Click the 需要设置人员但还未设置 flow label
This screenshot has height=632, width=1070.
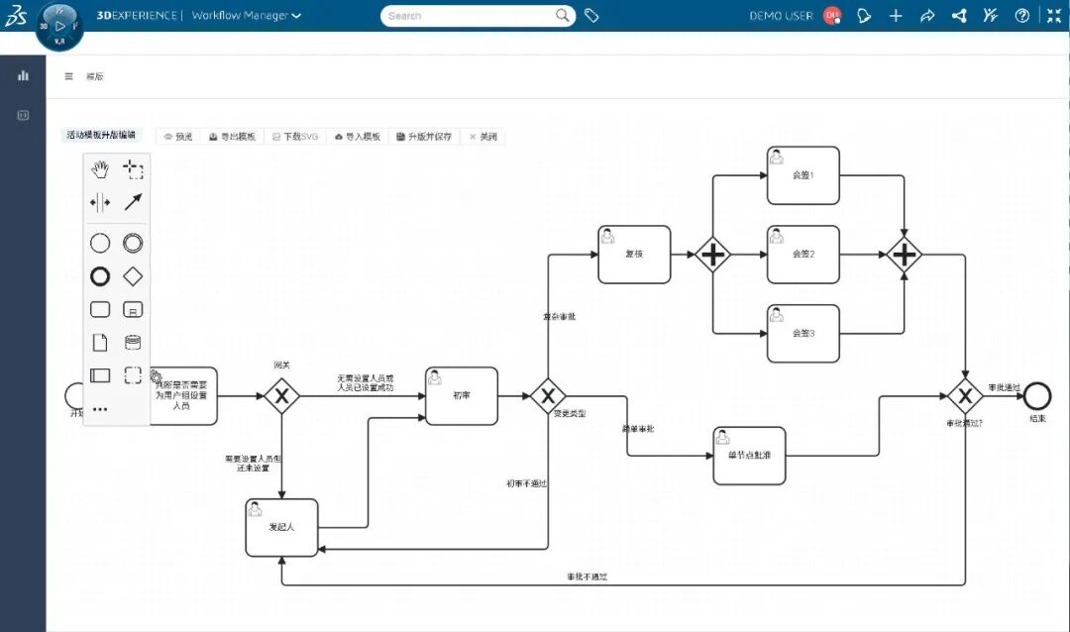pyautogui.click(x=254, y=464)
